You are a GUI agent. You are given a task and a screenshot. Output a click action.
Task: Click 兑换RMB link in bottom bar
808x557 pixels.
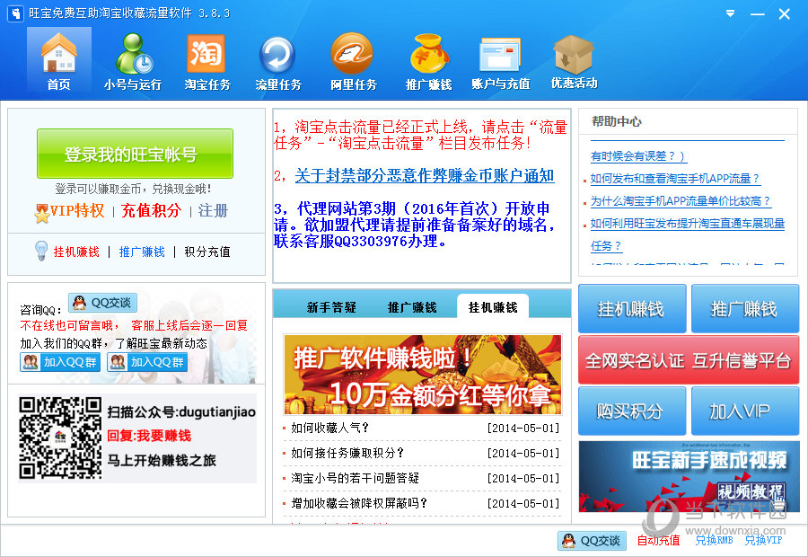[715, 541]
